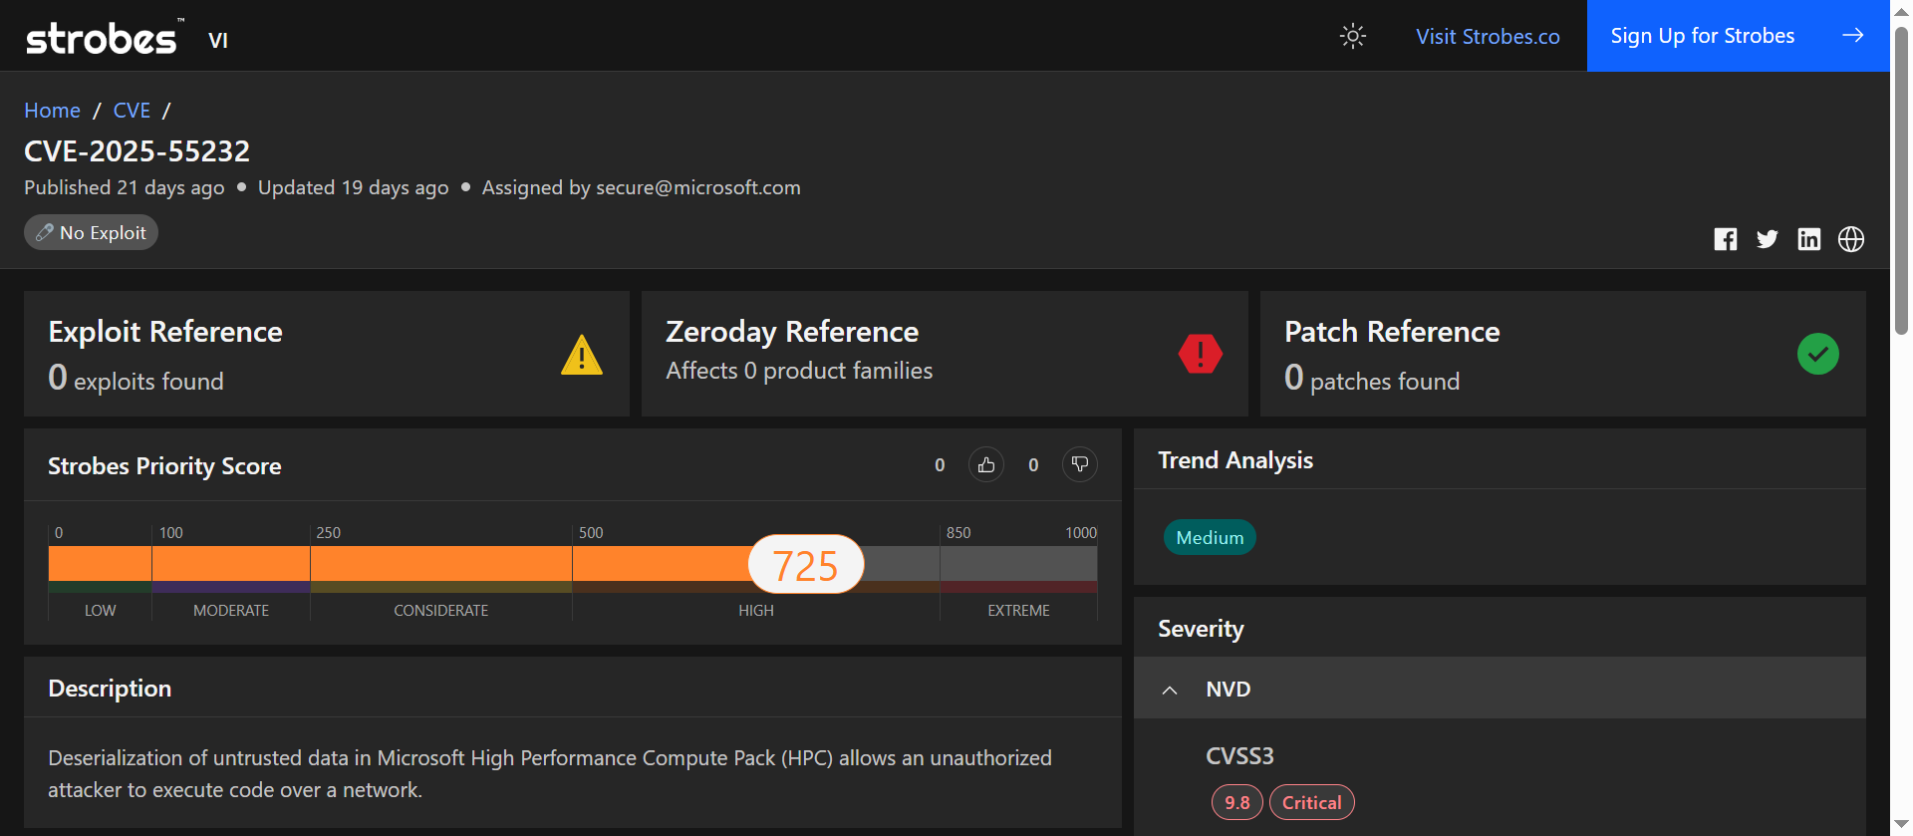Screen dimensions: 1913x836
Task: Click the 725 priority score marker
Action: (805, 565)
